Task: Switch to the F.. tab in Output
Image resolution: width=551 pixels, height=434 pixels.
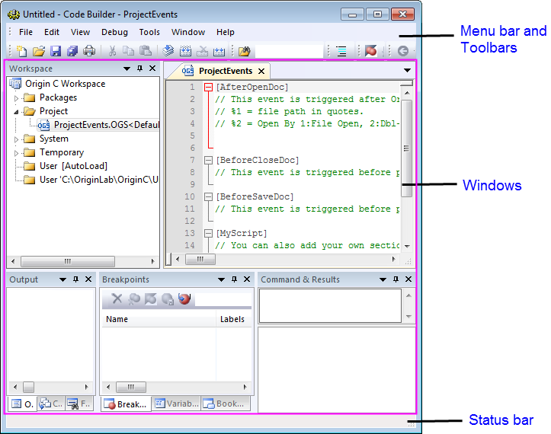Action: (x=79, y=404)
